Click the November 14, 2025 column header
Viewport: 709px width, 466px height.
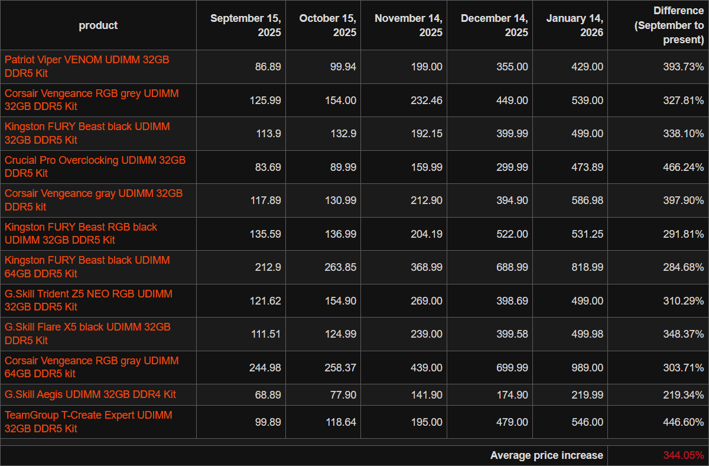(x=404, y=25)
